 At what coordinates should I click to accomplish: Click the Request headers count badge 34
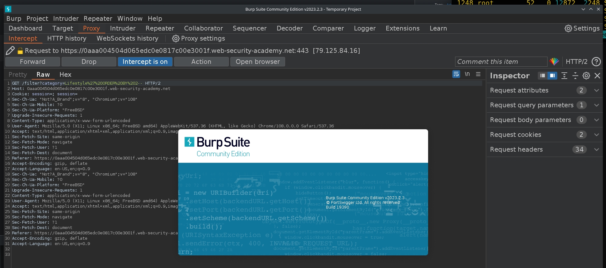579,149
